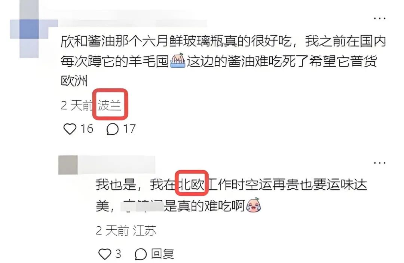Open the three-dot menu on the top comment
The image size is (404, 263).
pyautogui.click(x=380, y=18)
